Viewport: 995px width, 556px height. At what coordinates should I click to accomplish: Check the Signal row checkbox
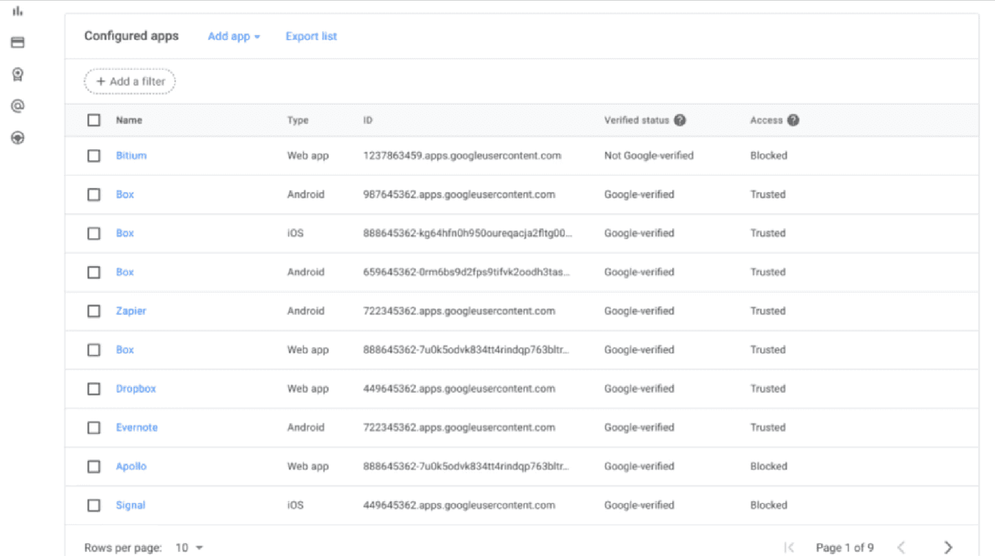tap(94, 505)
